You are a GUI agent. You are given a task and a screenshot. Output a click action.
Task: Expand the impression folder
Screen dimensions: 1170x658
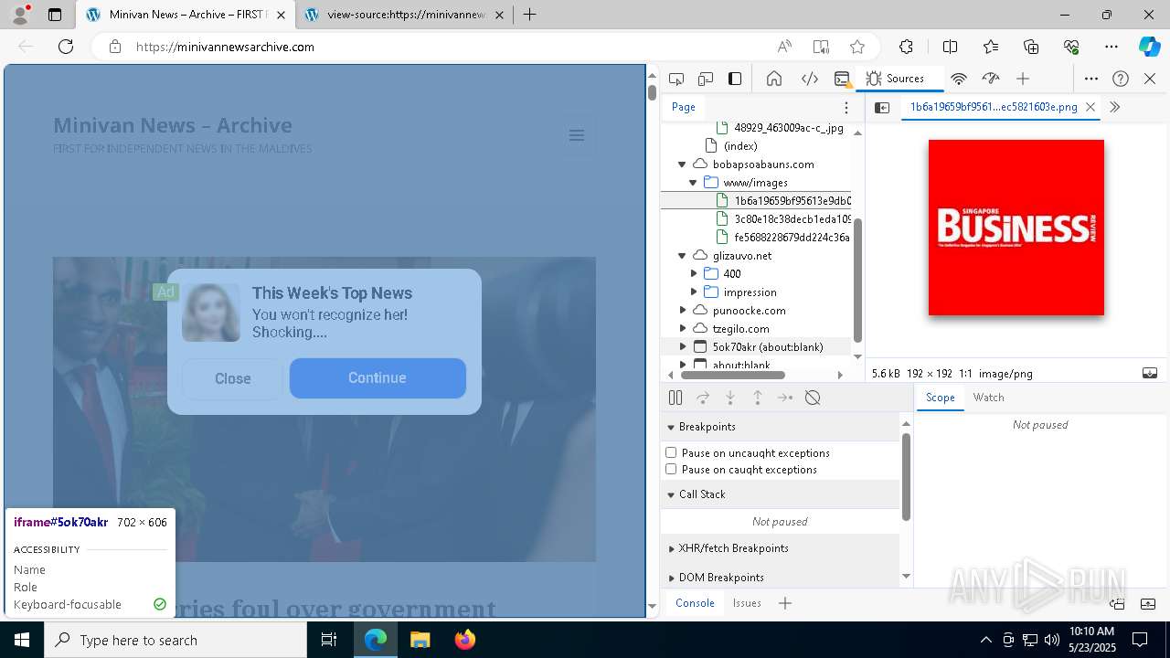[x=693, y=292]
